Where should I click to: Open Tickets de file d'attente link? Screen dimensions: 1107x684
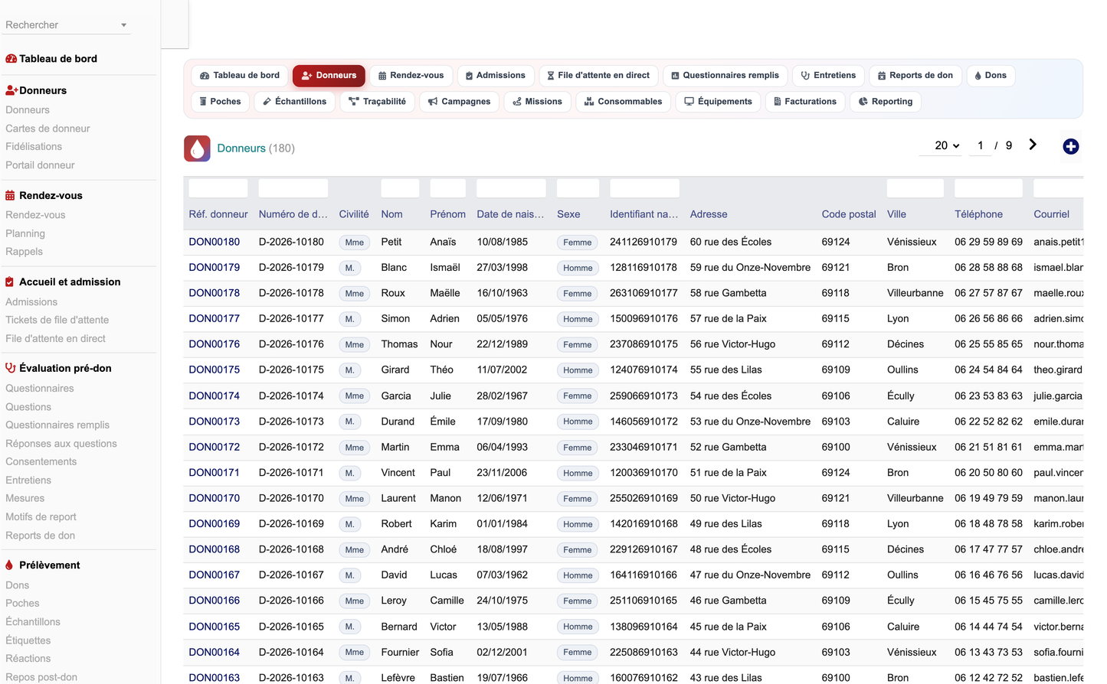coord(57,320)
